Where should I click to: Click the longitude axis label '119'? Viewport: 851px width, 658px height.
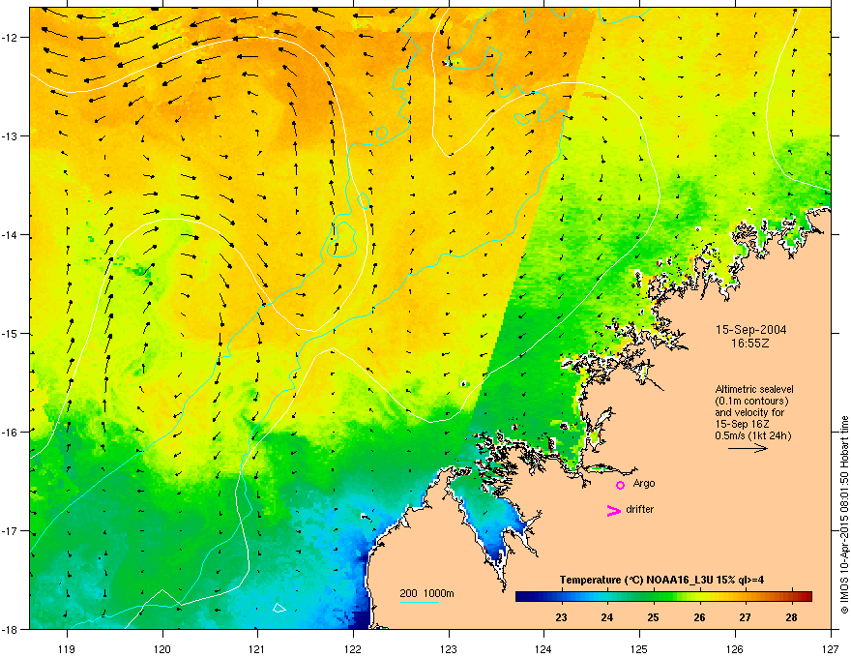pos(67,648)
